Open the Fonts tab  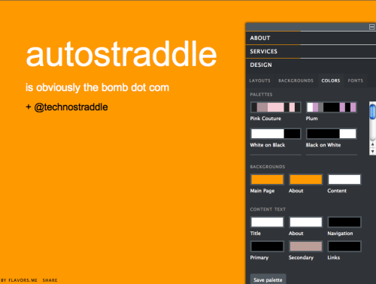tap(355, 80)
